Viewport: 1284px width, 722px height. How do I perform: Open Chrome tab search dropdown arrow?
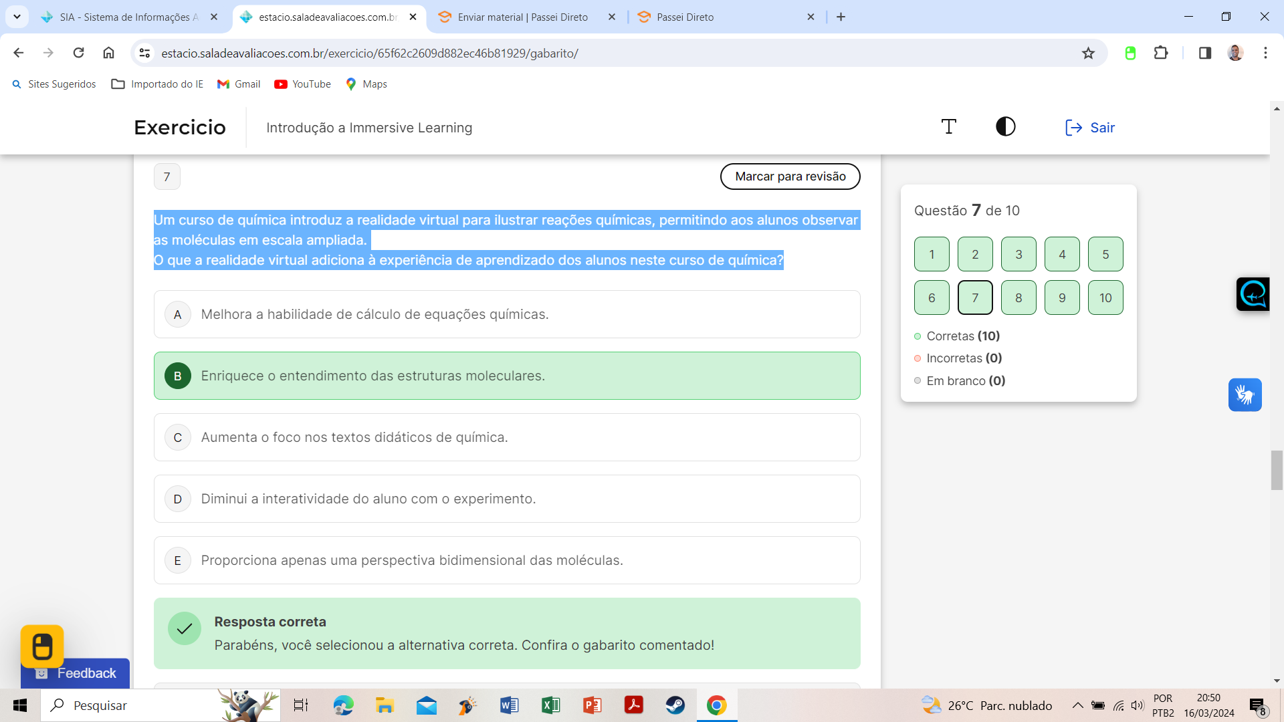tap(17, 17)
